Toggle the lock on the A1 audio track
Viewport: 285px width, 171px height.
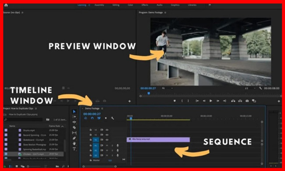(90, 146)
